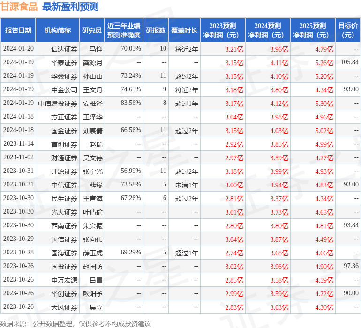Image resolution: width=361 pixels, height=328 pixels.
Task: Click the 最新盈利预测 heading text
Action: pos(70,7)
